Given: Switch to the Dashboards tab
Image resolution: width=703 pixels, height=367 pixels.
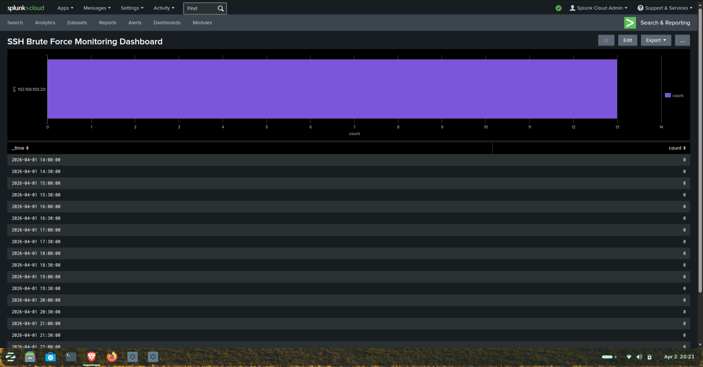Looking at the screenshot, I should coord(167,23).
